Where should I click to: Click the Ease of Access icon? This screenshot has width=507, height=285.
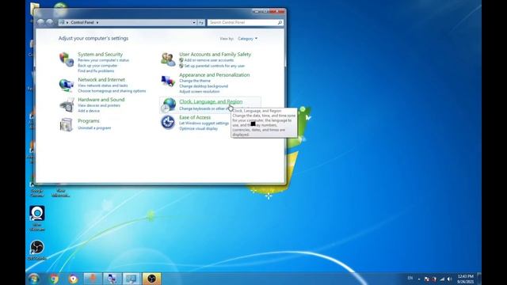(168, 122)
